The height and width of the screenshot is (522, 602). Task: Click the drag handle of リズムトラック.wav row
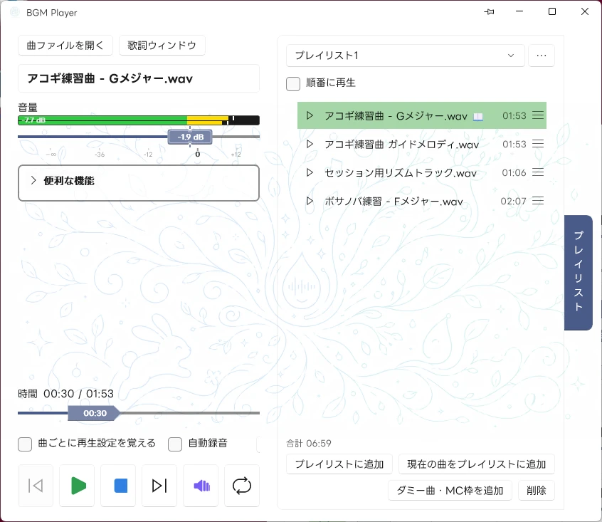(x=538, y=172)
